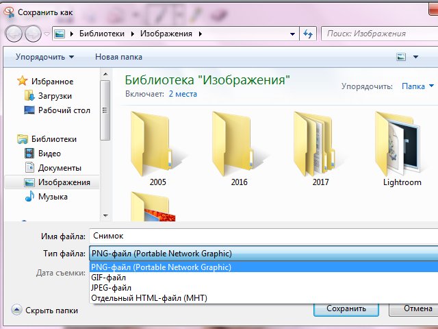
Task: Select Музыка library in navigation pane
Action: (53, 197)
